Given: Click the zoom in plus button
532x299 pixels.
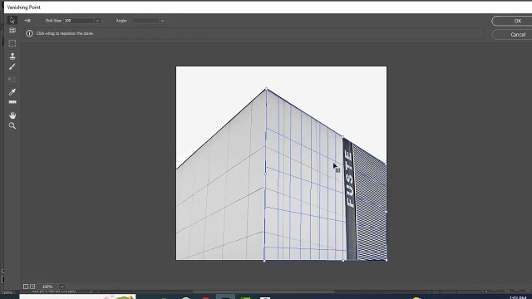Looking at the screenshot, I should (32, 287).
